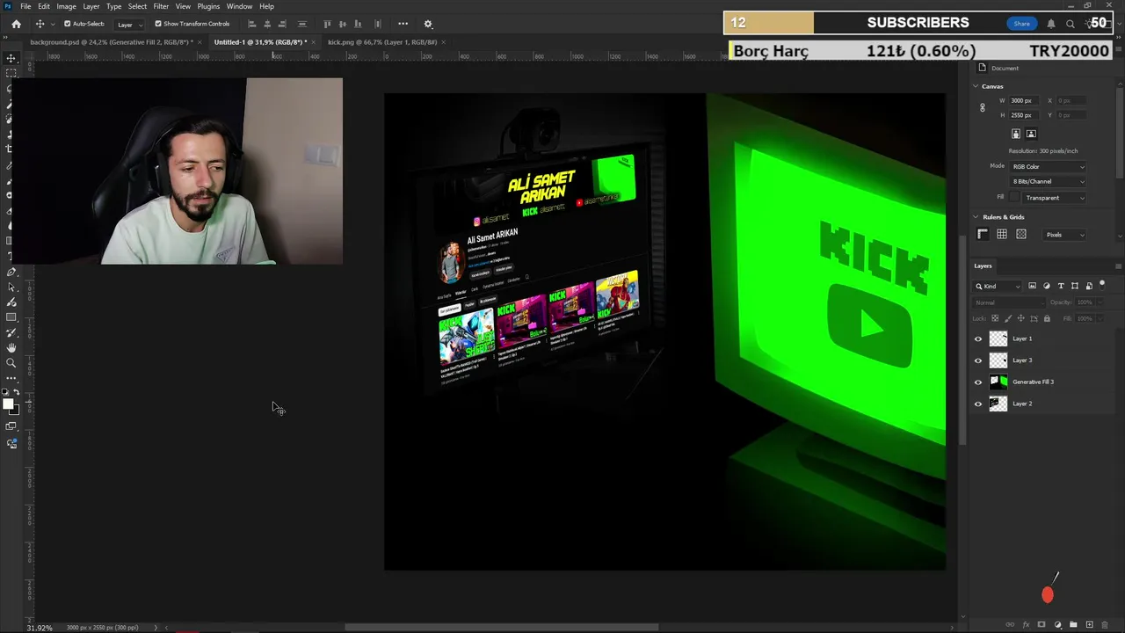This screenshot has height=633, width=1125.
Task: Create a new layer
Action: (1089, 624)
